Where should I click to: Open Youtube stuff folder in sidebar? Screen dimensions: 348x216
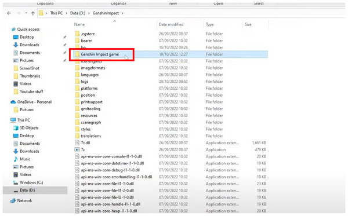[28, 91]
